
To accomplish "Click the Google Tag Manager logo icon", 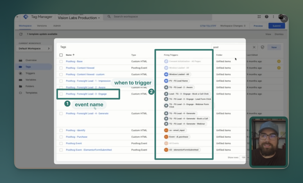I will (26, 17).
